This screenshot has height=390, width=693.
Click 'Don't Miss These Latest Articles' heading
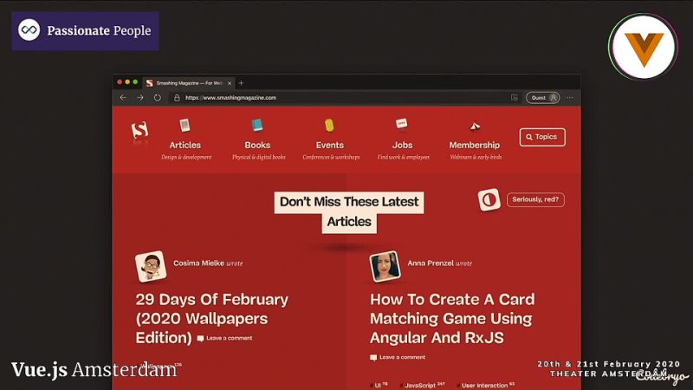(349, 211)
